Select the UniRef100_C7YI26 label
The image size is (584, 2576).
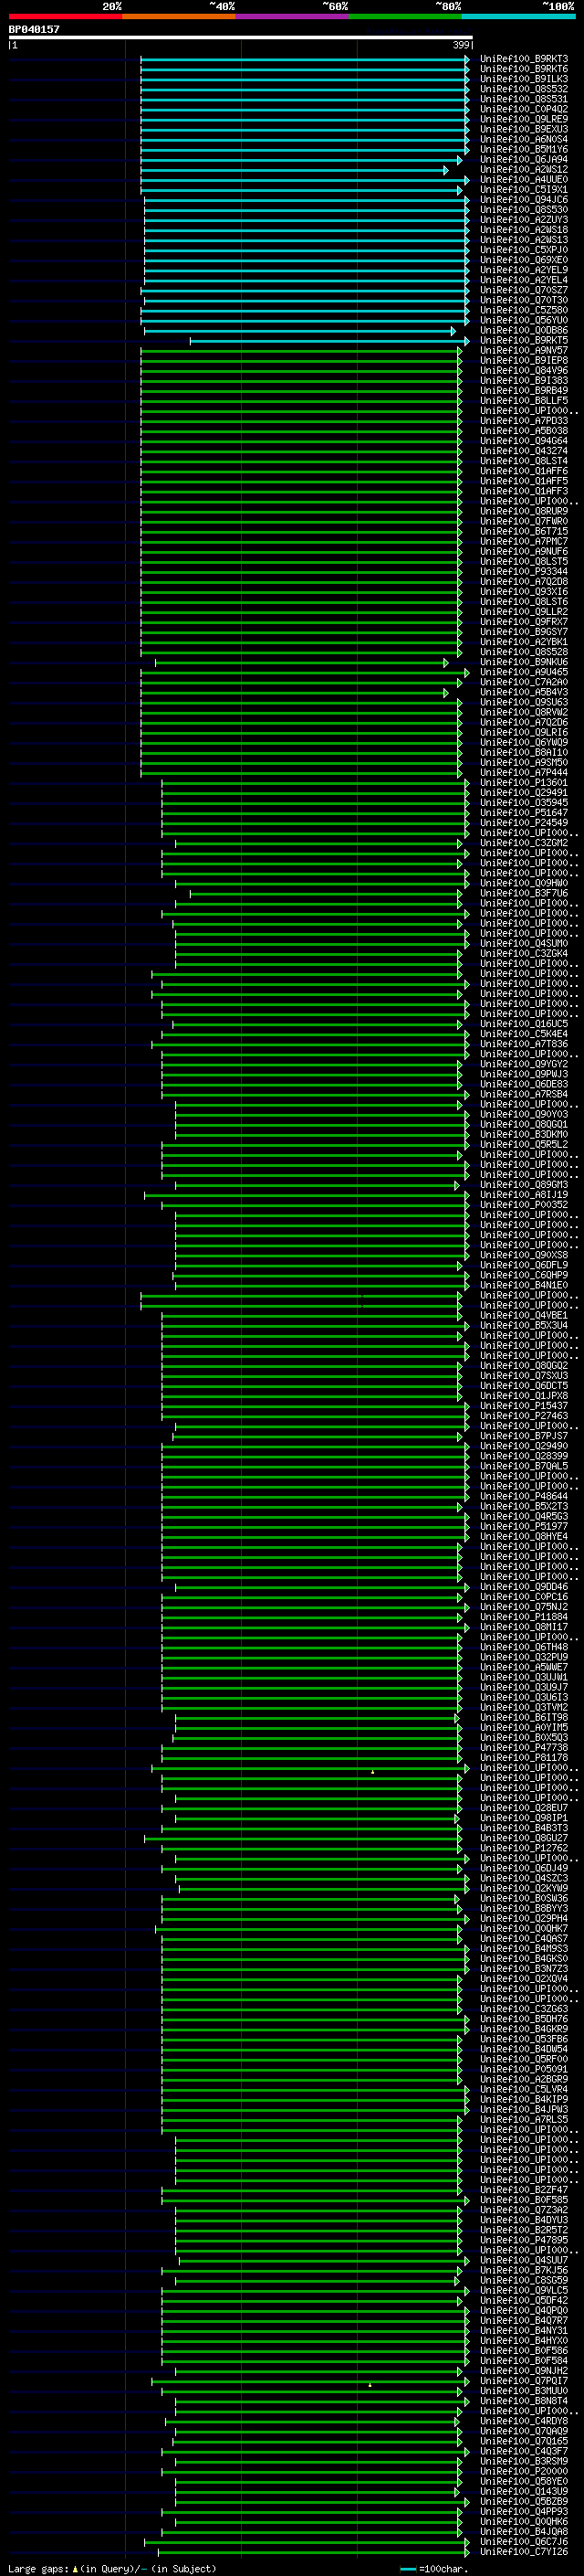(x=524, y=2552)
